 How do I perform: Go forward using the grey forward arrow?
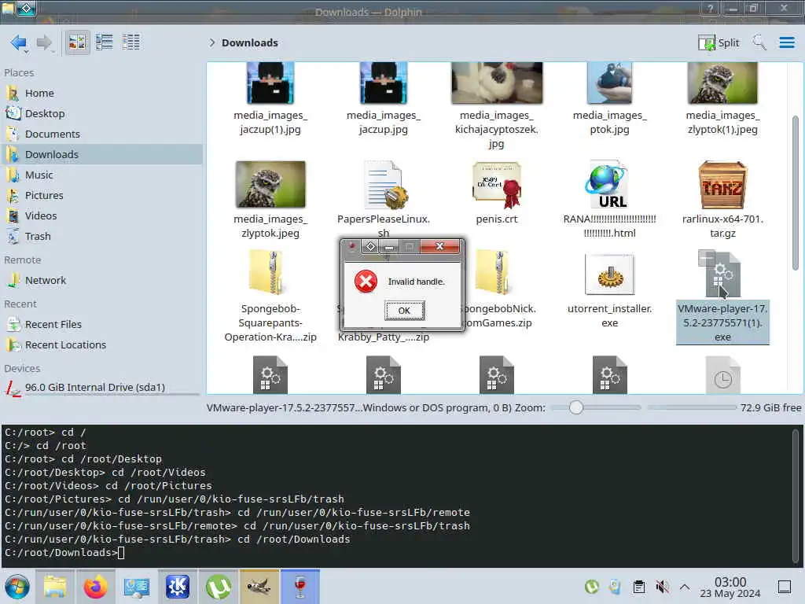point(44,42)
